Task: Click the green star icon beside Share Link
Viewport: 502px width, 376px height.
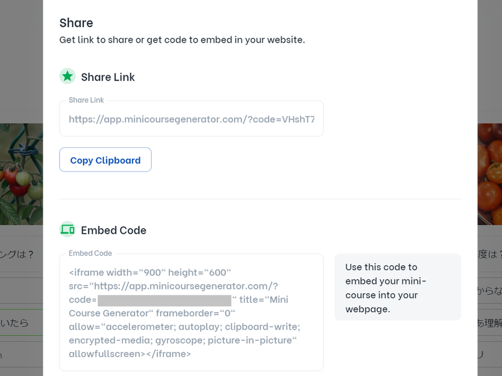Action: (x=67, y=76)
